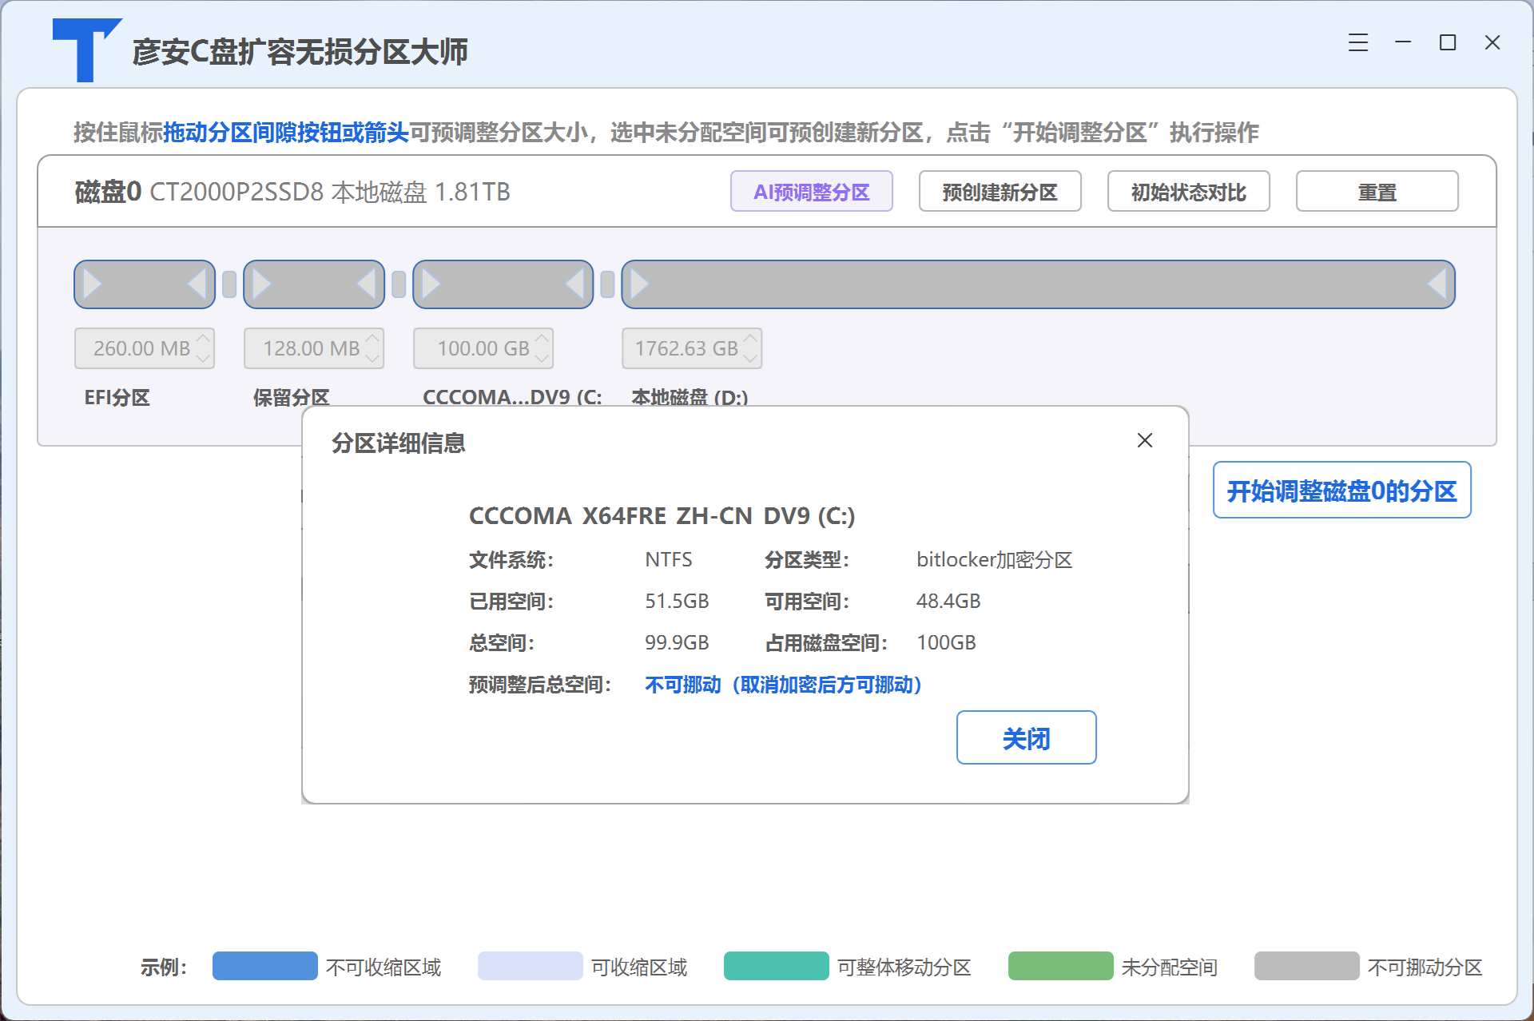Click right arrow on D: partition bar
The image size is (1534, 1021).
(x=640, y=284)
